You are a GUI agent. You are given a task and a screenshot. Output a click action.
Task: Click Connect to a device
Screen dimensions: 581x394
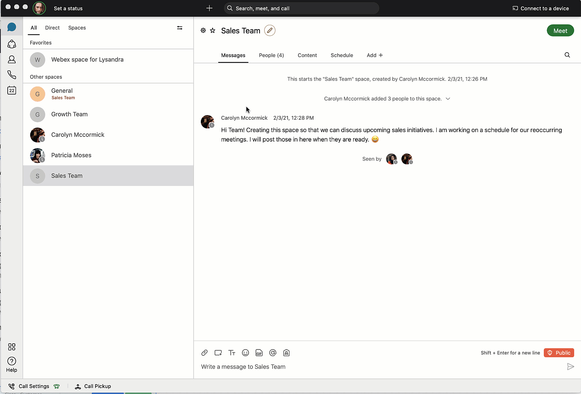point(541,8)
